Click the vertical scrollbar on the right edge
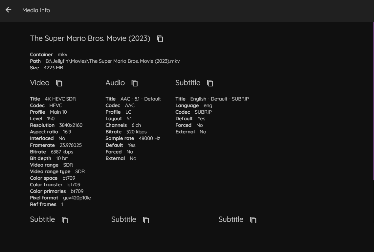This screenshot has height=252, width=374. [373, 99]
